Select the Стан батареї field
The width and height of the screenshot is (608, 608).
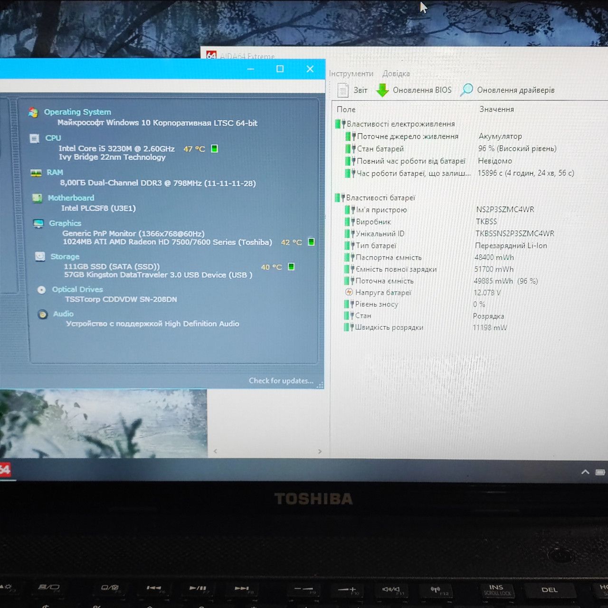380,149
